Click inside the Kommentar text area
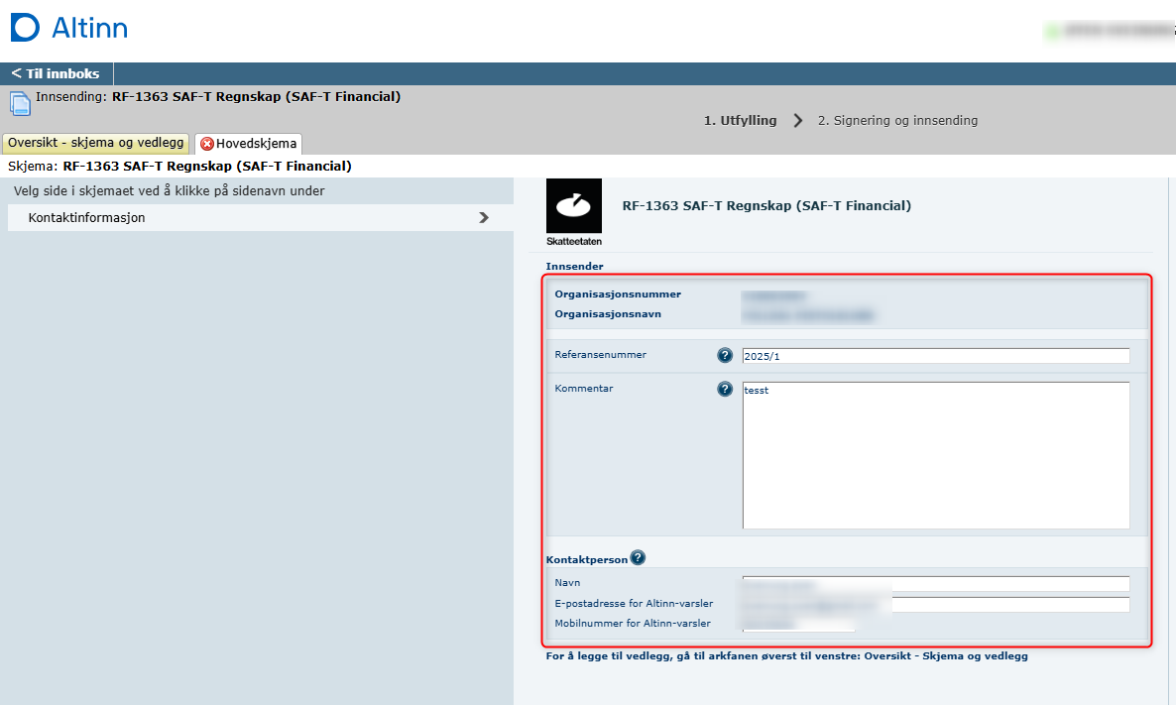This screenshot has height=705, width=1176. click(x=936, y=455)
